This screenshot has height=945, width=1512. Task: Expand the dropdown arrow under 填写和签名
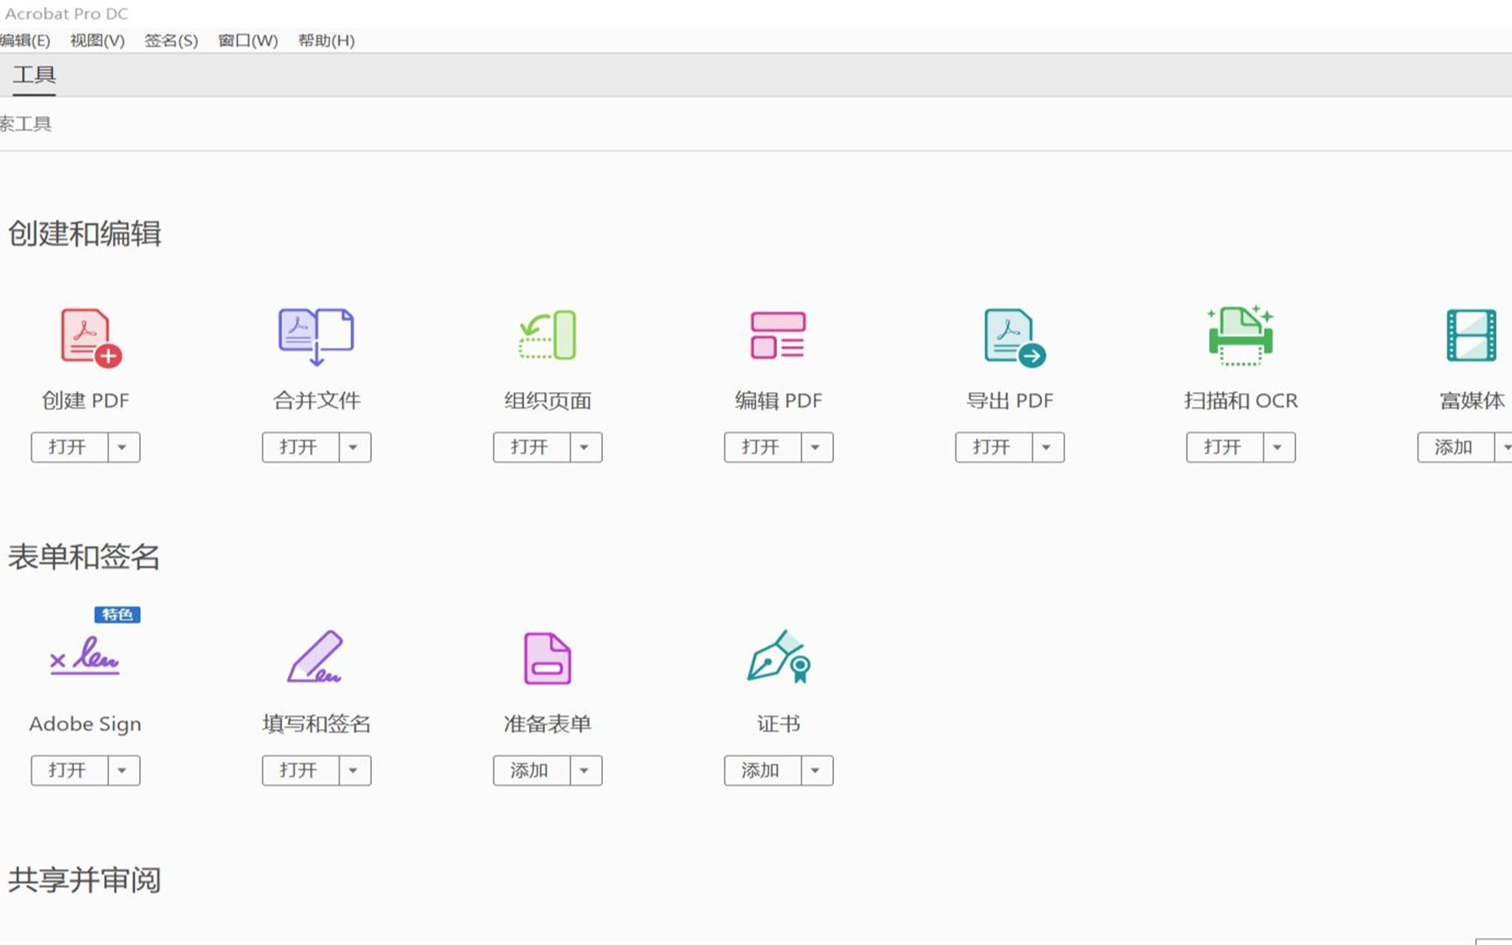(353, 770)
